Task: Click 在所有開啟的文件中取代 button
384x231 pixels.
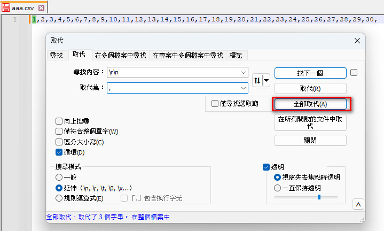Action: coord(310,122)
